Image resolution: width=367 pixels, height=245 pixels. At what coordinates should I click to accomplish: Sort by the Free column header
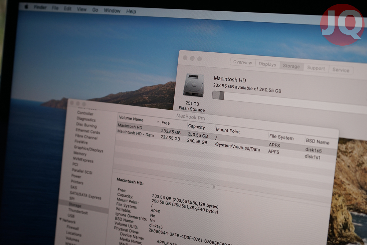pyautogui.click(x=165, y=123)
